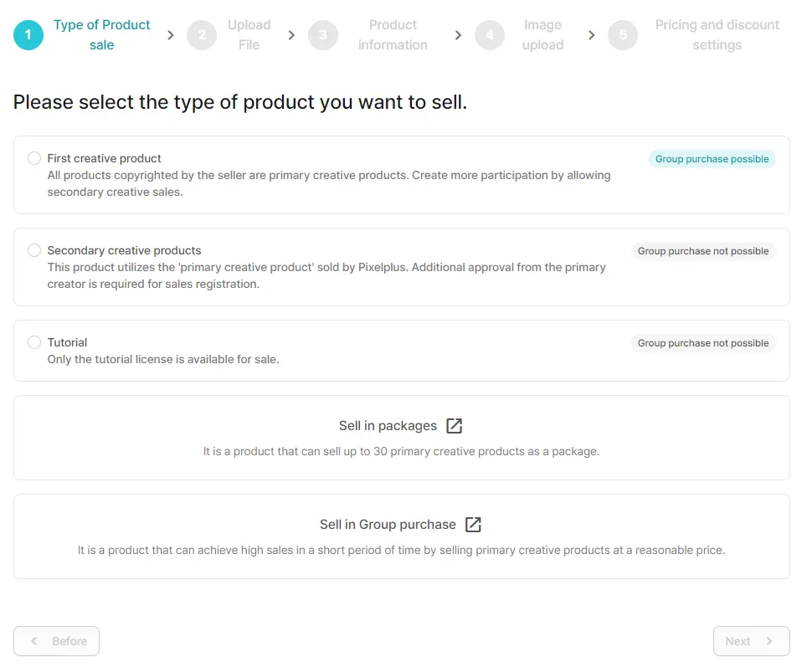802x672 pixels.
Task: Click the left arrow icon in Before button
Action: [x=34, y=641]
